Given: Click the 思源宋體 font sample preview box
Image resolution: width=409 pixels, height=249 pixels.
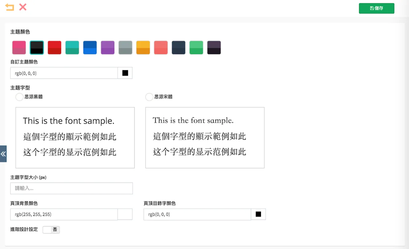Looking at the screenshot, I should 205,138.
